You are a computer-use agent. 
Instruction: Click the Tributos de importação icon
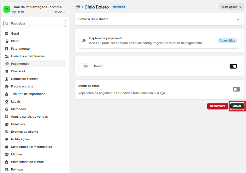click(x=7, y=94)
